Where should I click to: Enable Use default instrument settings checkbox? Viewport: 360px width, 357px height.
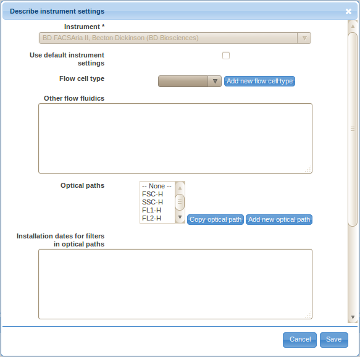[x=226, y=56]
